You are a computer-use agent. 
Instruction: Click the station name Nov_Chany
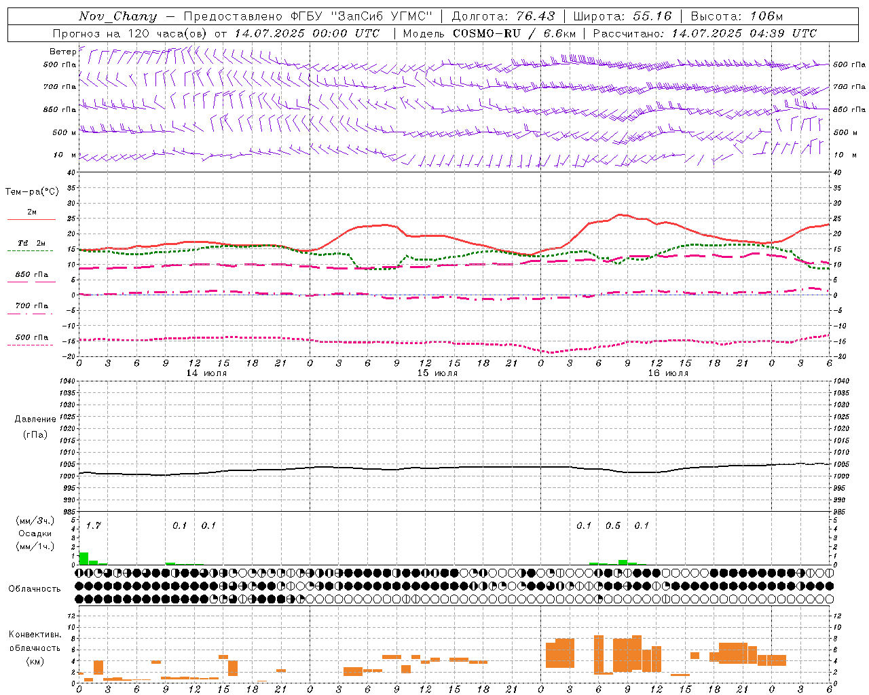[117, 16]
